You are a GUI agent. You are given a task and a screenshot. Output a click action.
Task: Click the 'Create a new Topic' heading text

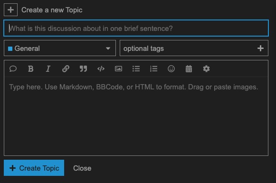[x=52, y=10]
